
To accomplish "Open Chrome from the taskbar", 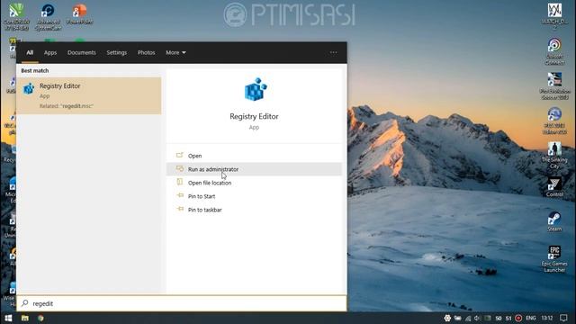I will click(x=40, y=318).
